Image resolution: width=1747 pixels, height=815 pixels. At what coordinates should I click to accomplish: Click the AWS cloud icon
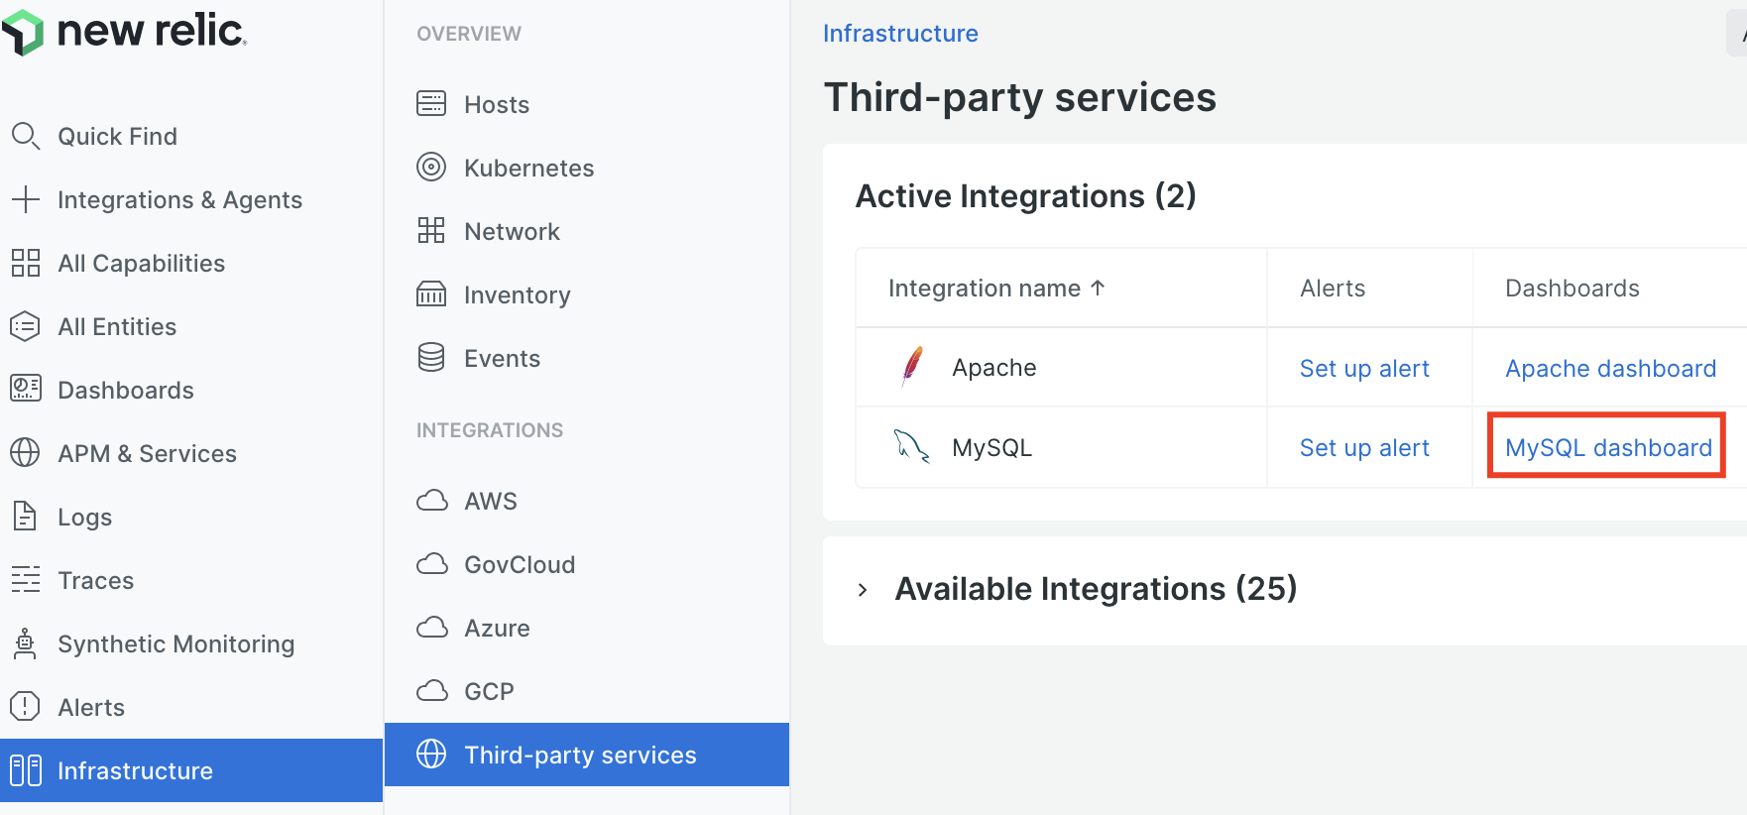(432, 500)
